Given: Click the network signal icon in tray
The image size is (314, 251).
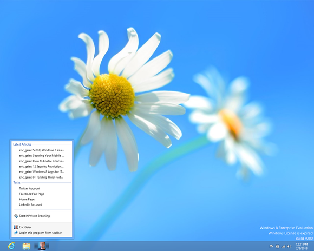Looking at the screenshot, I should [283, 246].
